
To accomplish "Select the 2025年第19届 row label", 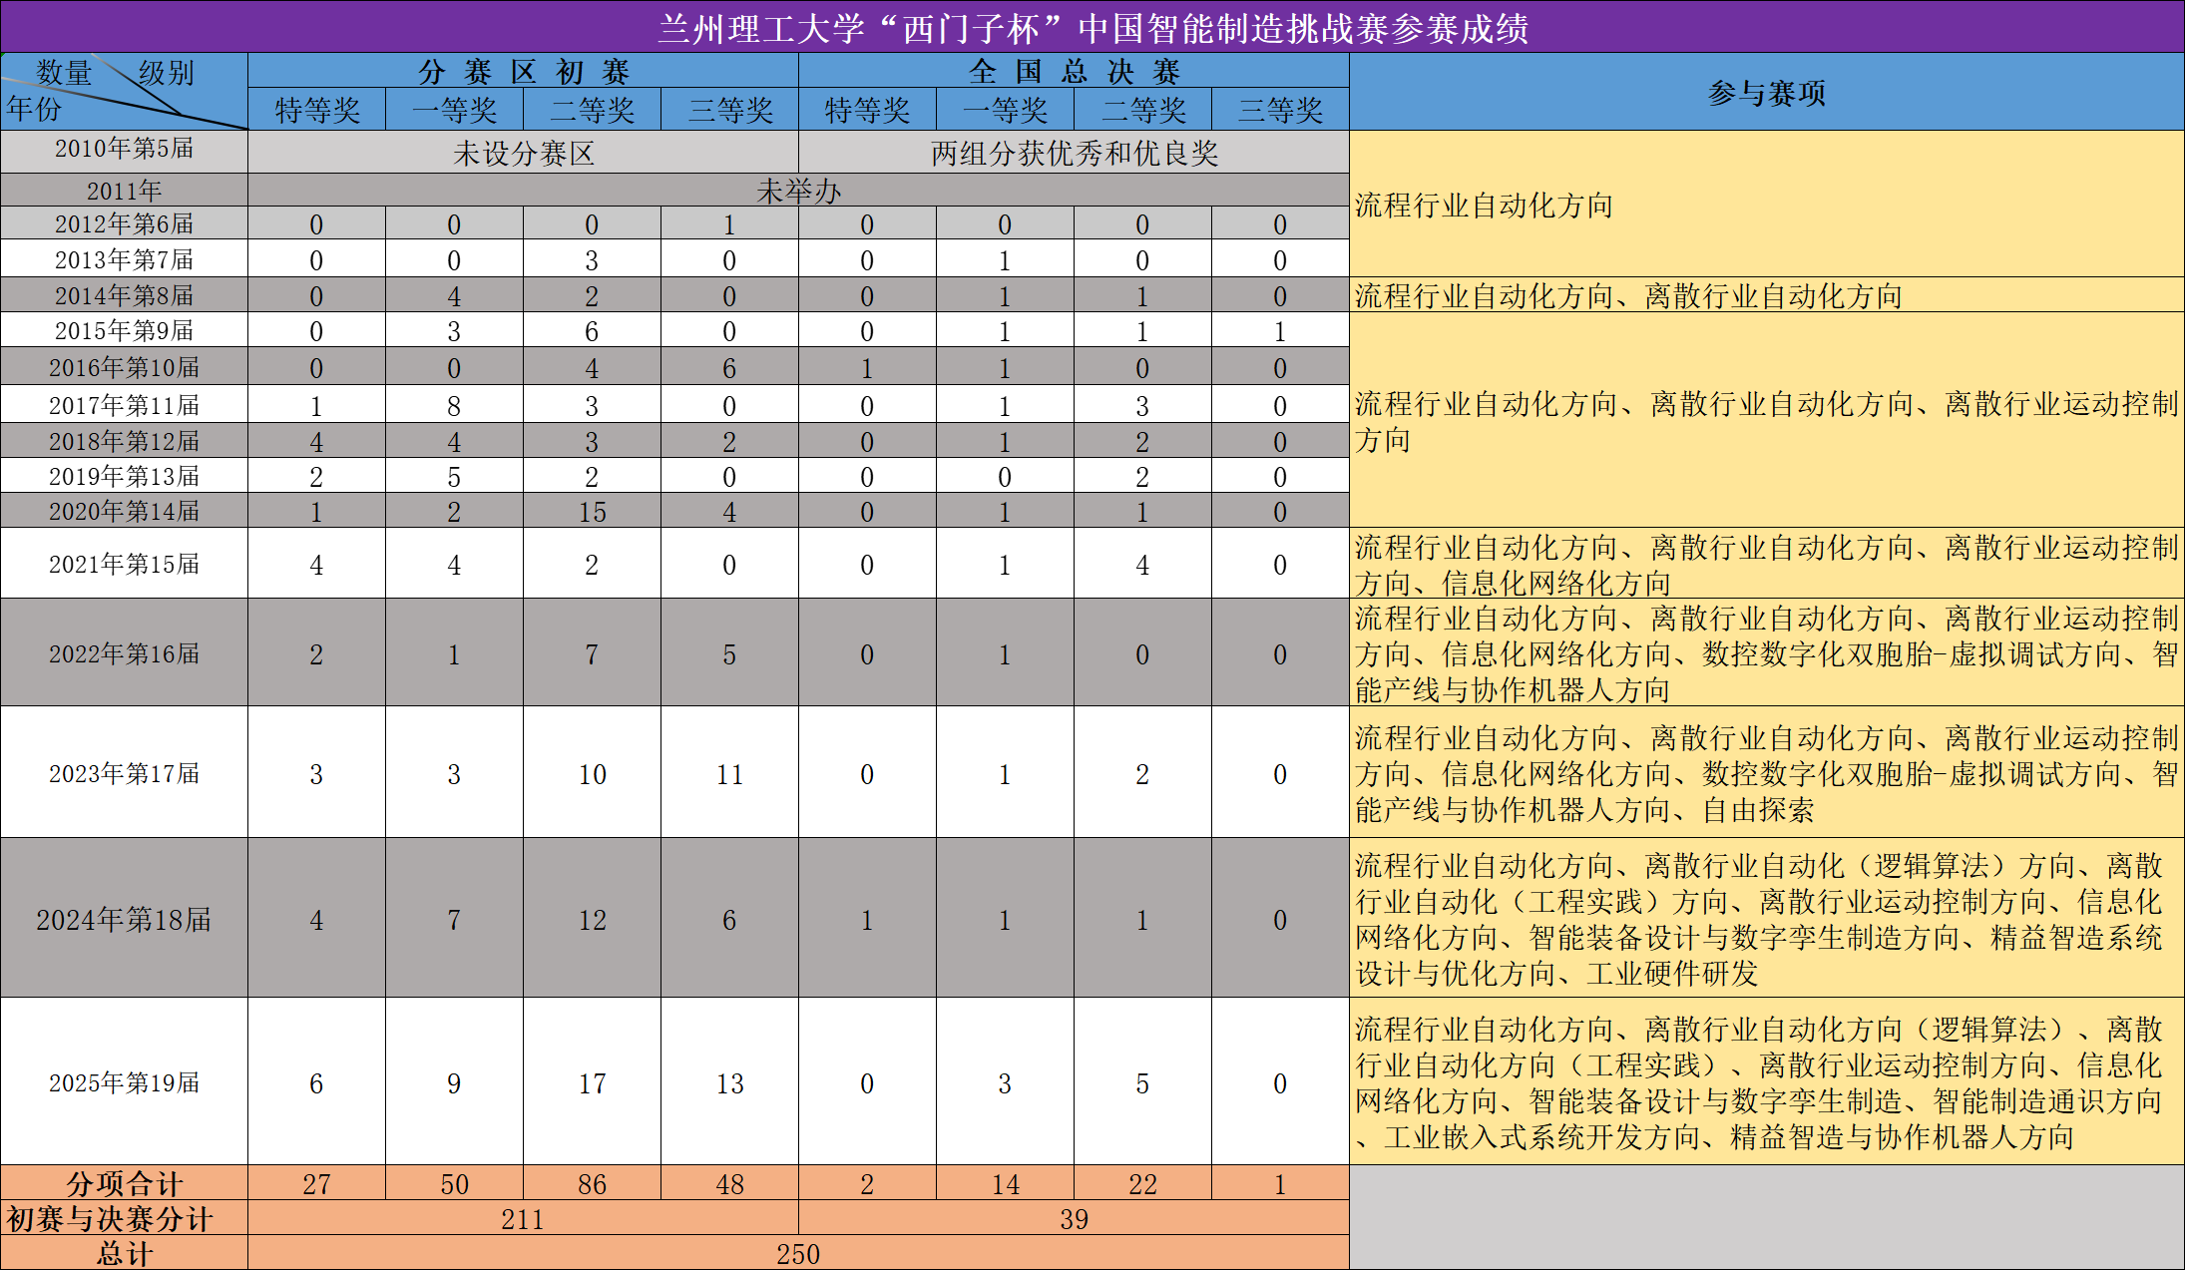I will [124, 1082].
